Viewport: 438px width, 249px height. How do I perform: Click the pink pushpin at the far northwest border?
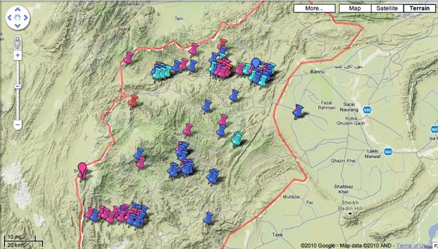click(x=128, y=57)
